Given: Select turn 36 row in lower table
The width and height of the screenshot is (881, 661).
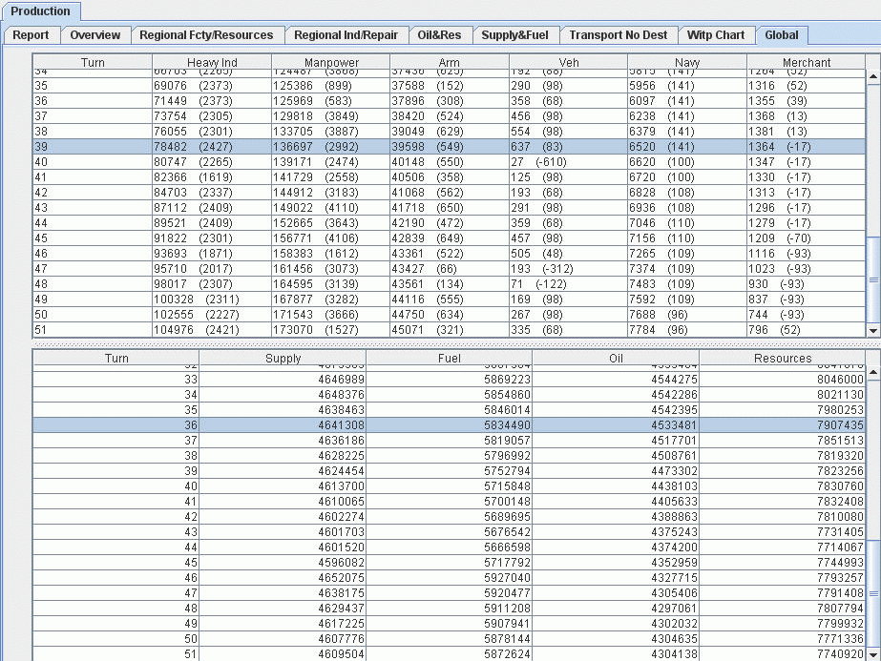Looking at the screenshot, I should tap(449, 425).
